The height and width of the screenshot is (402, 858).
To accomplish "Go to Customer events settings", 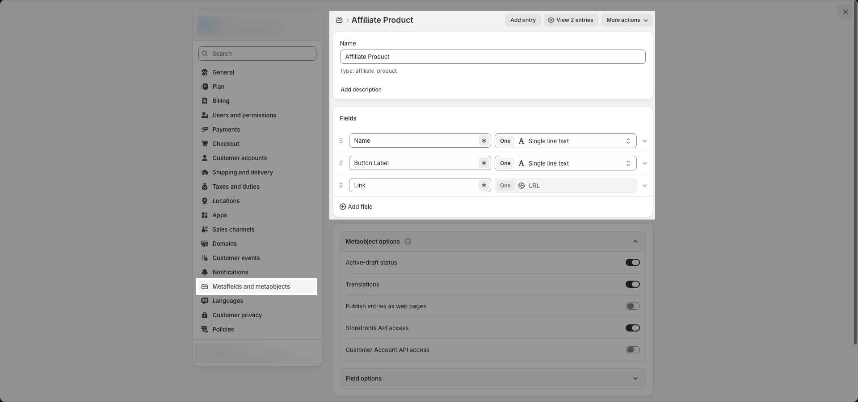I will [x=236, y=258].
